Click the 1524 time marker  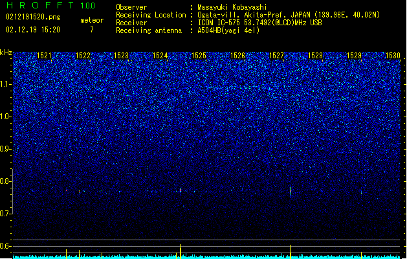point(160,56)
